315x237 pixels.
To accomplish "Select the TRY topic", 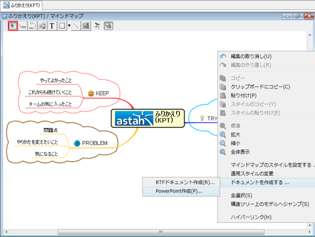I will click(212, 118).
